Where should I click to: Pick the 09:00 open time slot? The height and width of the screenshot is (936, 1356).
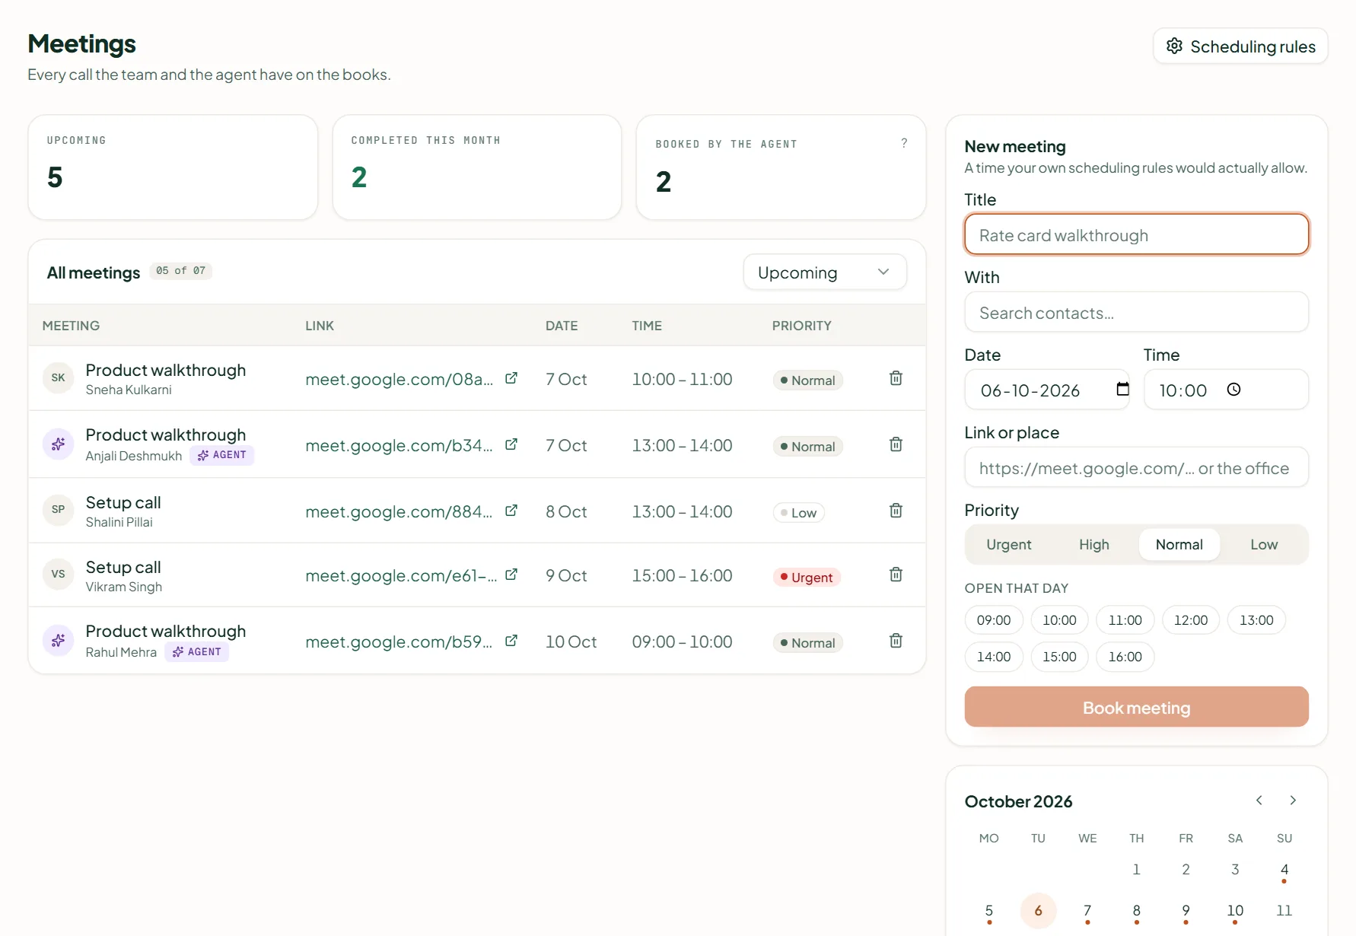994,620
